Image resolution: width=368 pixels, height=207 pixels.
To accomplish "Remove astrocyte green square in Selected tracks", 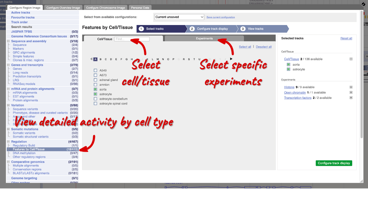I will coord(289,69).
